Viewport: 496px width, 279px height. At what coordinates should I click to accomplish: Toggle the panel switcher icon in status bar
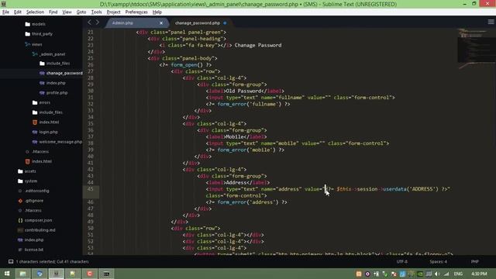pos(11,262)
